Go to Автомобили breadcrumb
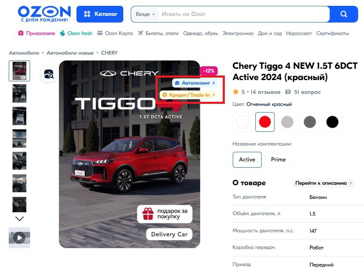This screenshot has height=274, width=364. [24, 53]
